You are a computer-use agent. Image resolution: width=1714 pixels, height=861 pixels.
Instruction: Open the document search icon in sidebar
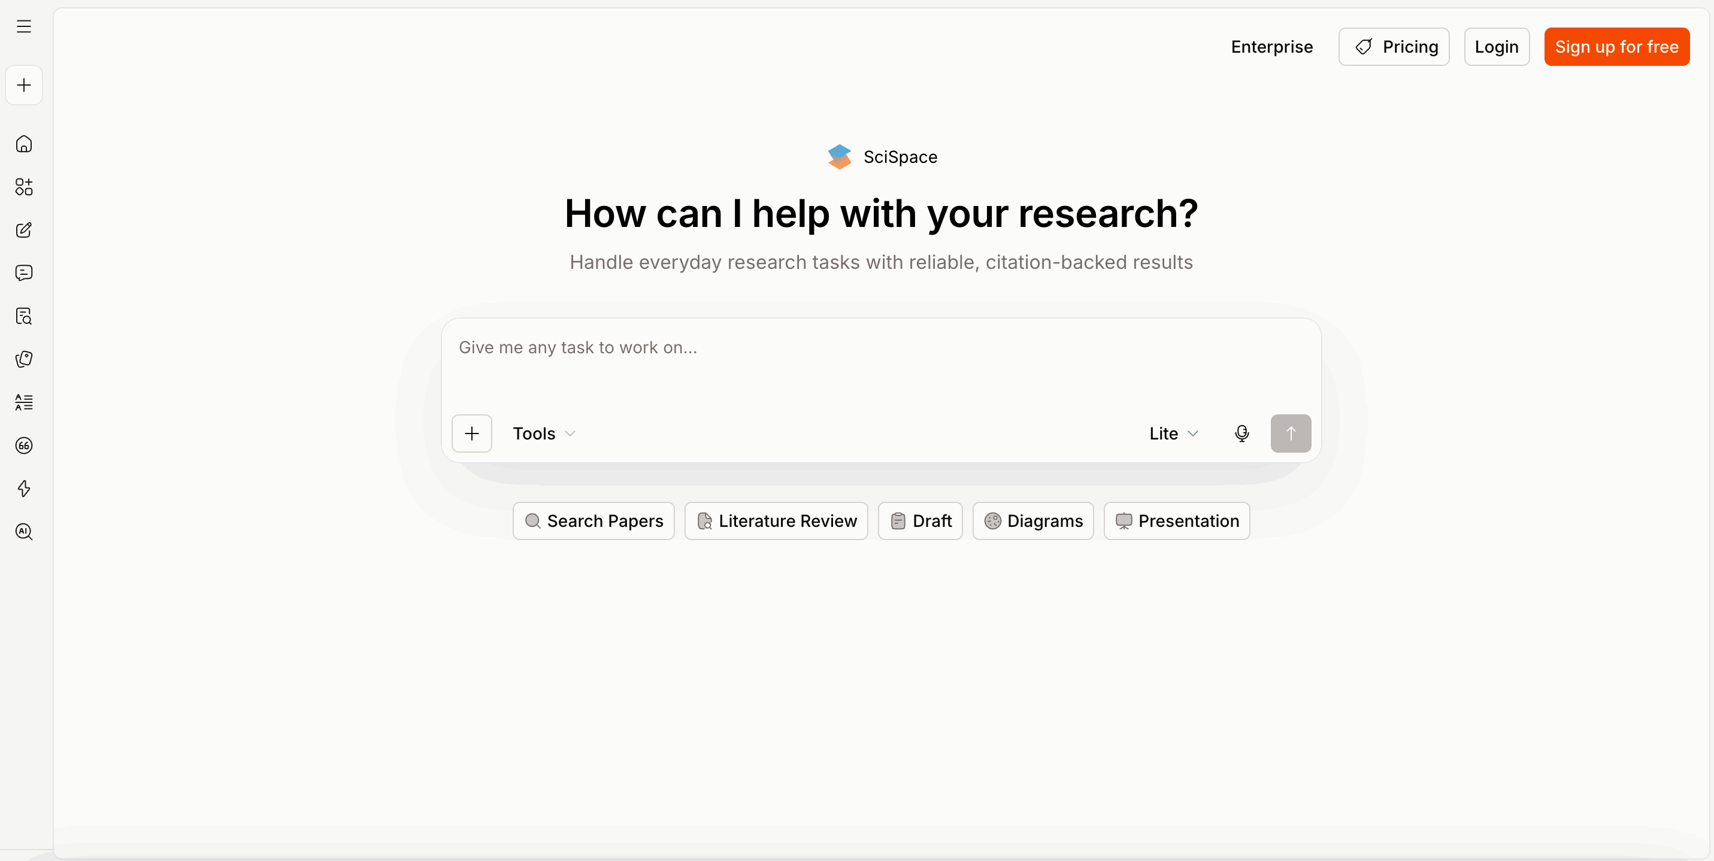pos(24,316)
